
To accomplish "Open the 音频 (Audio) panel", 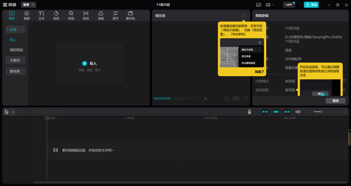I will coord(27,15).
